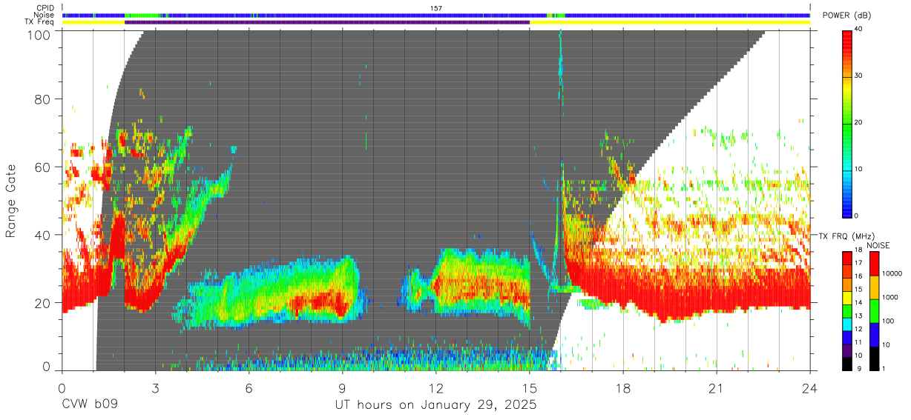911x420 pixels.
Task: Click the range gate 100 tick label
Action: (x=40, y=34)
